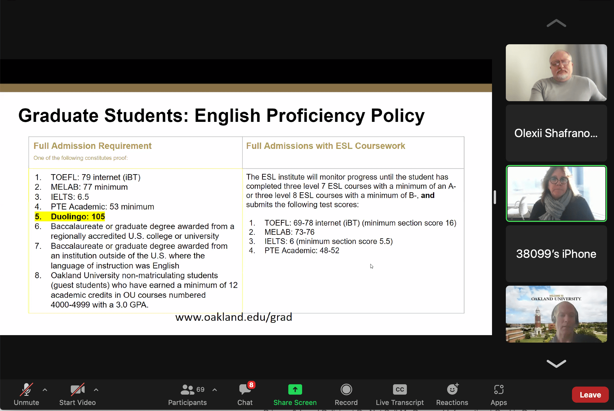Grab the divider handle beside the gallery

click(x=495, y=197)
